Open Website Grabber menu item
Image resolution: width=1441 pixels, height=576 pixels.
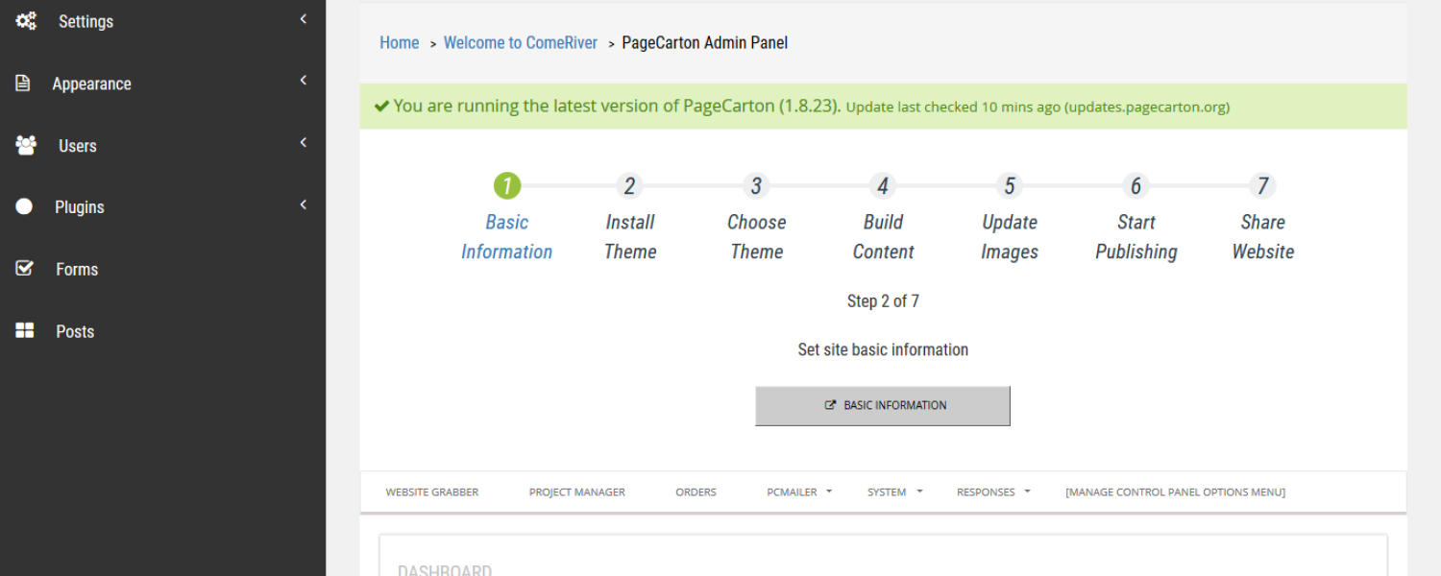pyautogui.click(x=432, y=492)
